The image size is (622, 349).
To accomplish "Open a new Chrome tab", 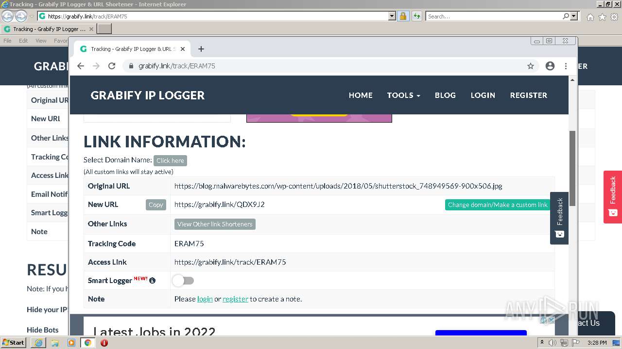I will (x=201, y=49).
